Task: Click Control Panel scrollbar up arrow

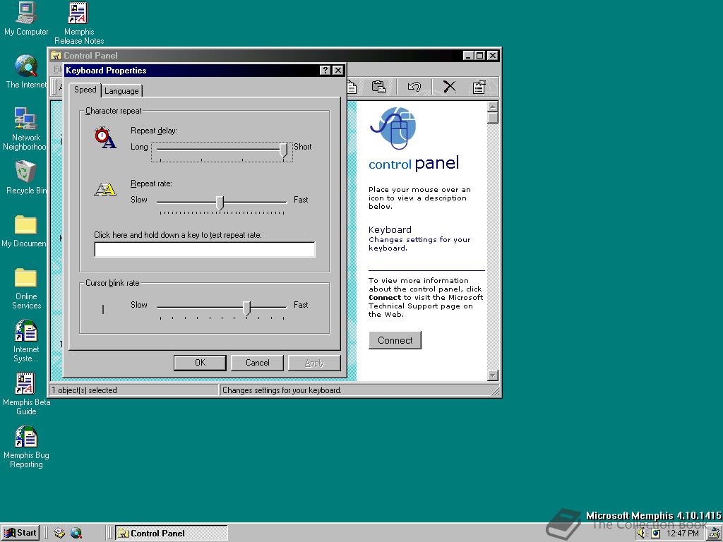Action: [x=492, y=107]
